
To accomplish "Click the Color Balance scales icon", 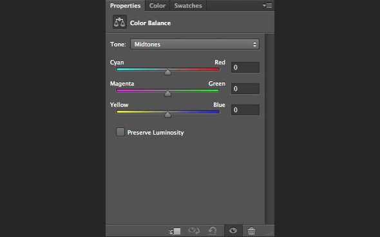I will coord(120,22).
